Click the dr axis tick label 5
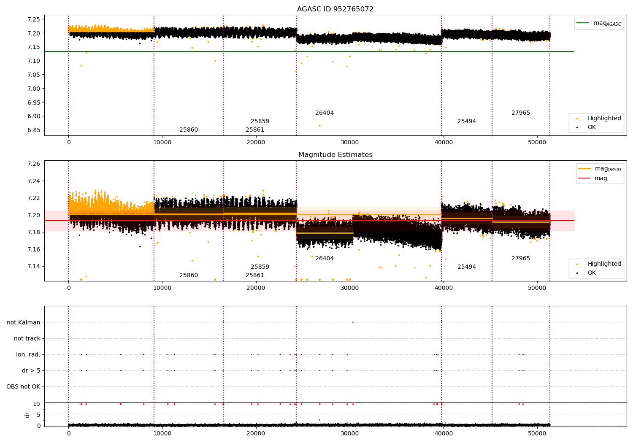This screenshot has width=633, height=443. (39, 415)
